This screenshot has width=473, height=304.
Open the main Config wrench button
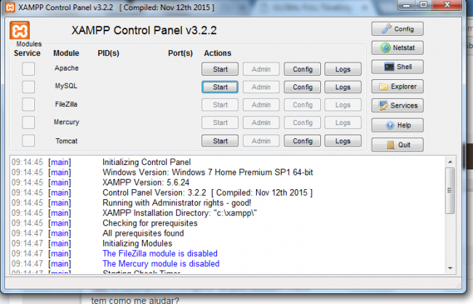(397, 29)
